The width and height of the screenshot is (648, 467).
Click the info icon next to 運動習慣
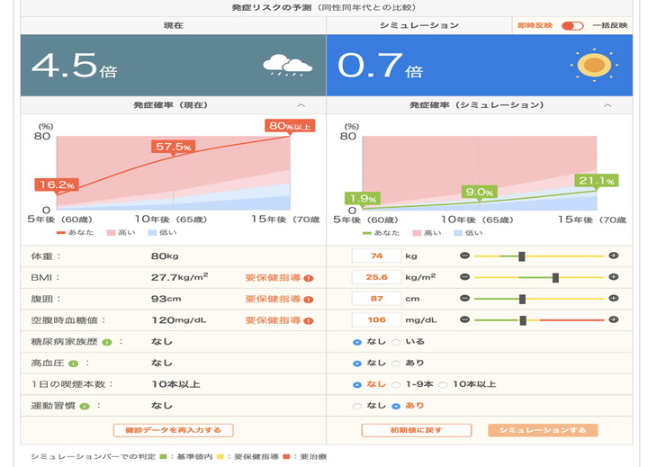(83, 406)
